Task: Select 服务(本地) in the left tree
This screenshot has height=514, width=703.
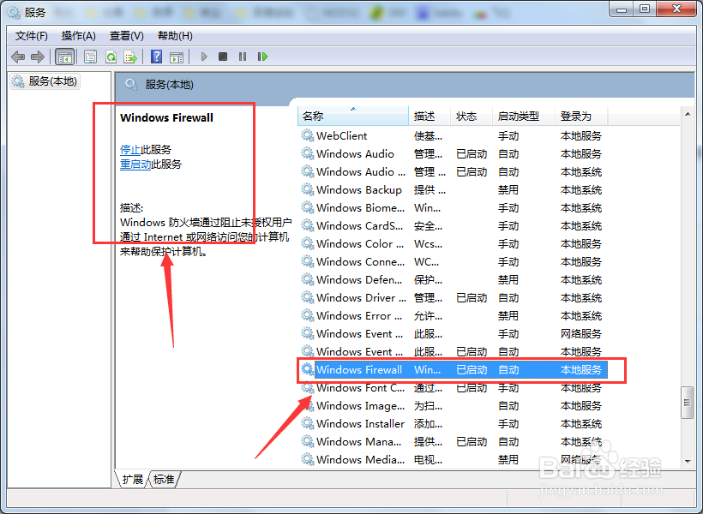Action: pyautogui.click(x=45, y=81)
